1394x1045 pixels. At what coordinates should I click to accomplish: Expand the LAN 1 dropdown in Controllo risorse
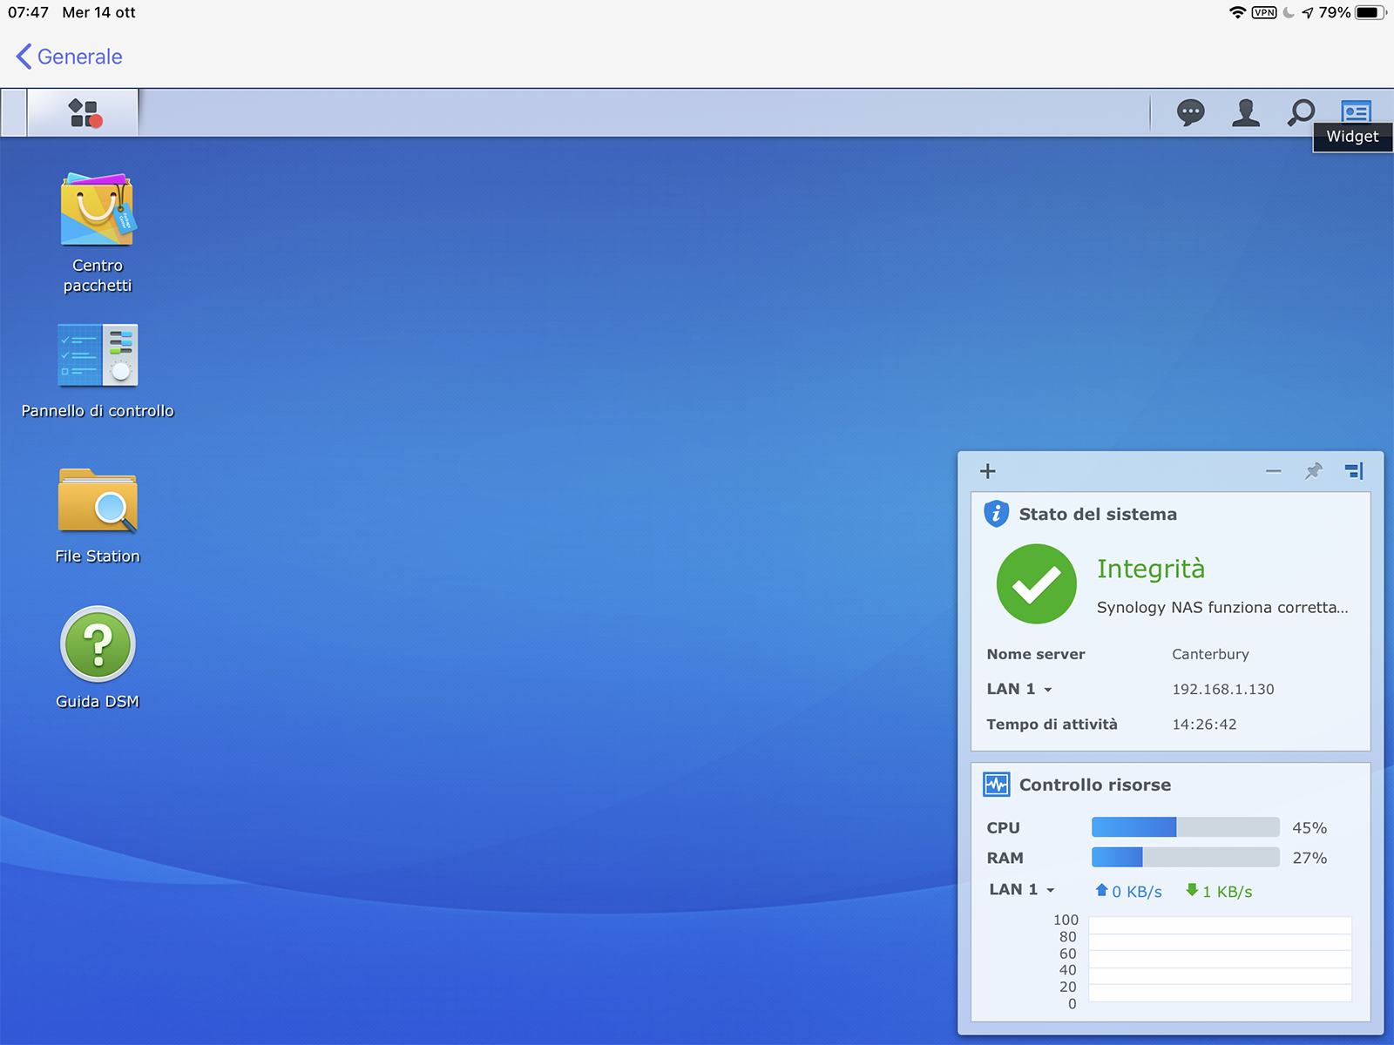click(1022, 889)
